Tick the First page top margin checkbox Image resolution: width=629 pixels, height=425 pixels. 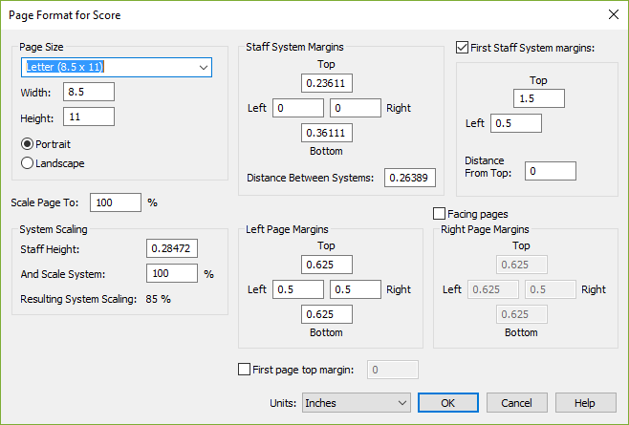pyautogui.click(x=243, y=369)
